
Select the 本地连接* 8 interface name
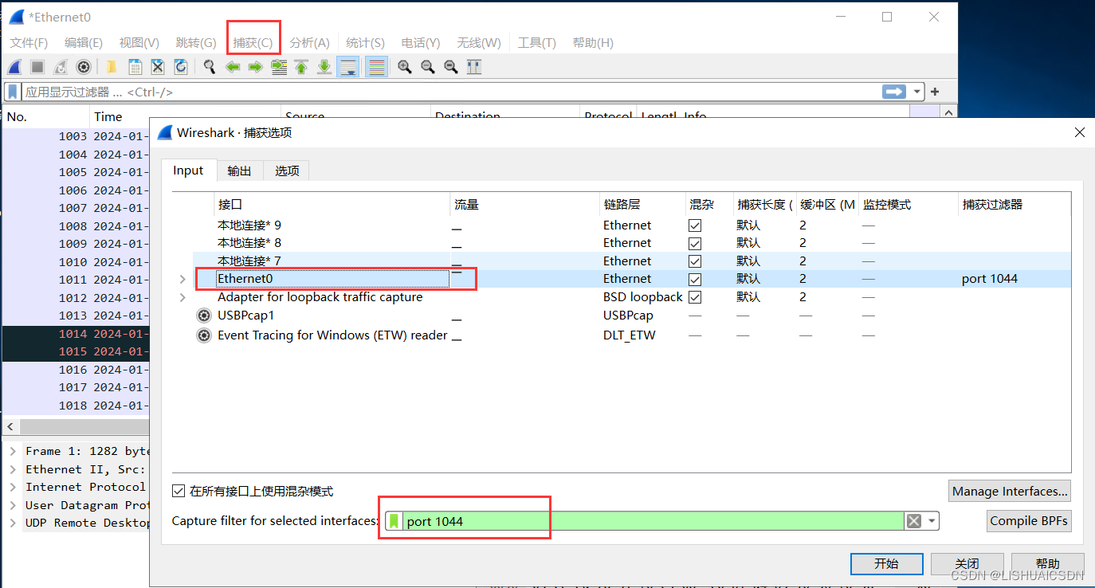[x=249, y=243]
